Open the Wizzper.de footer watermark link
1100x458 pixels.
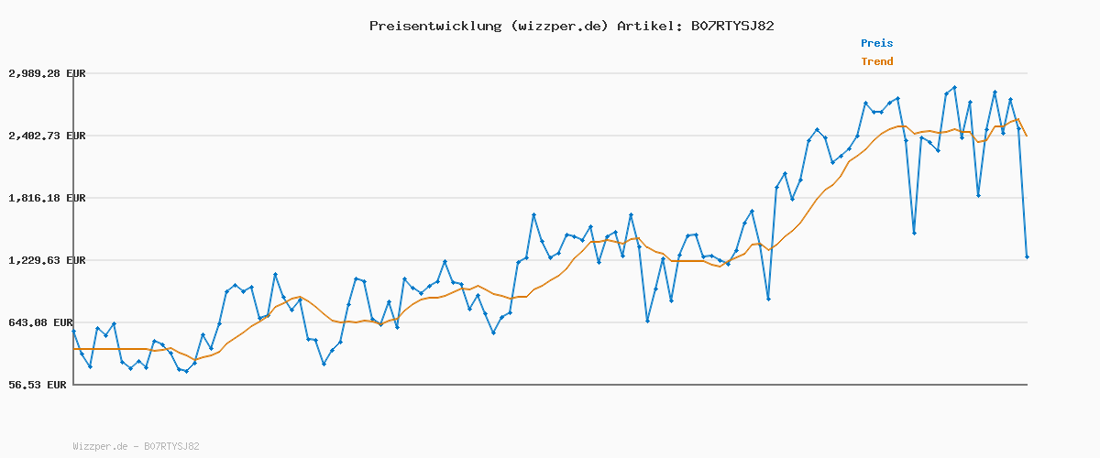click(102, 446)
